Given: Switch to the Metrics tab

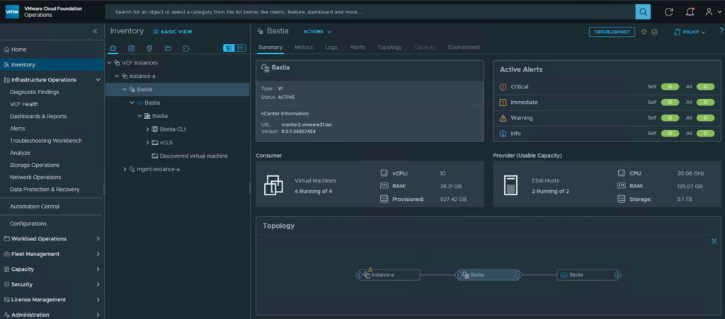Looking at the screenshot, I should pyautogui.click(x=303, y=47).
